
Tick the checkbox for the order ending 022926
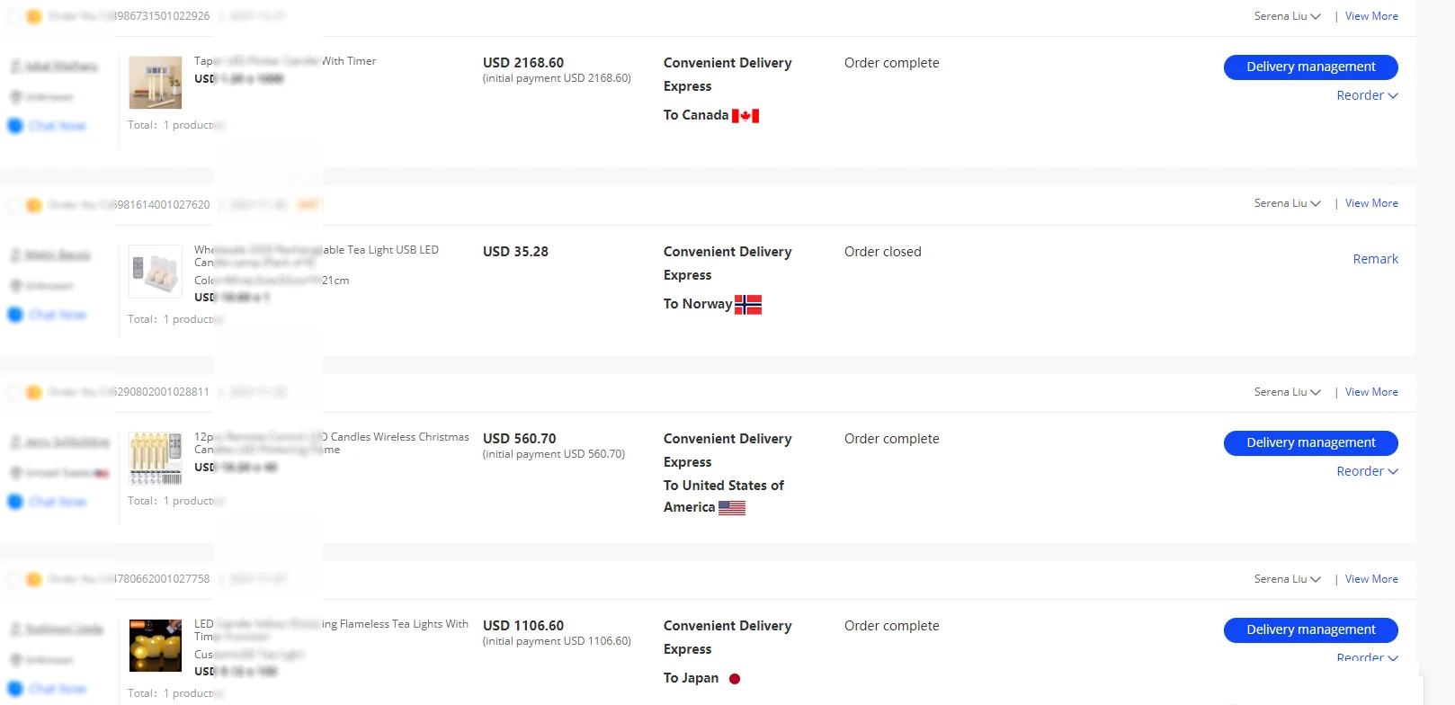[14, 16]
